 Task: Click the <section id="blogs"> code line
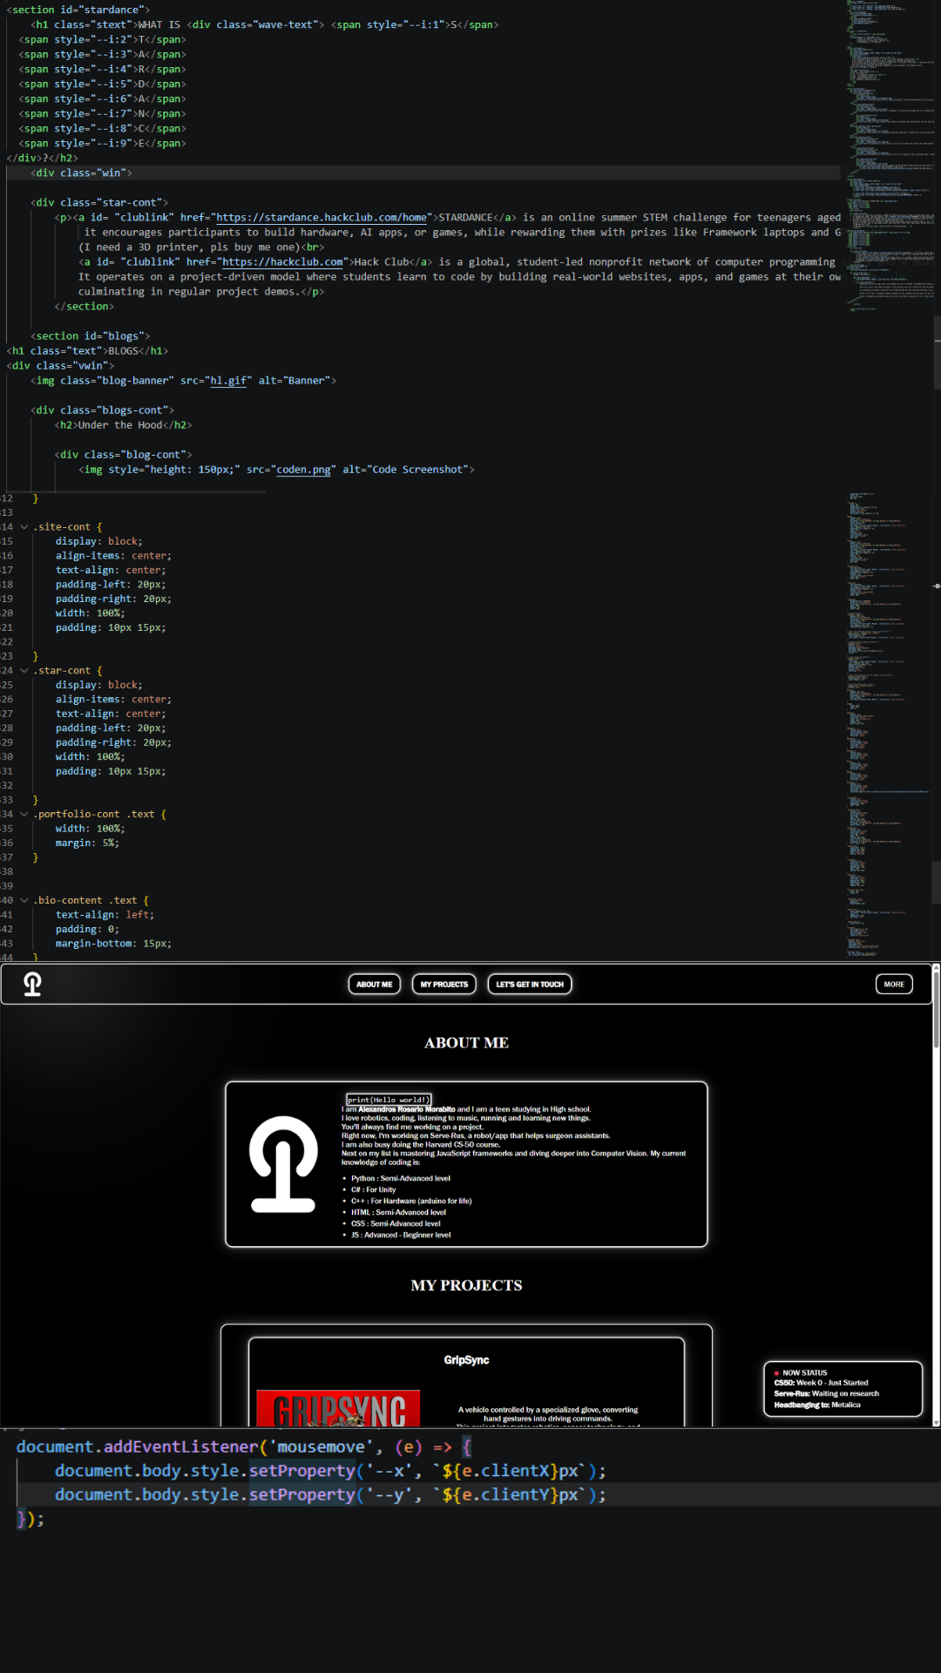pos(90,336)
